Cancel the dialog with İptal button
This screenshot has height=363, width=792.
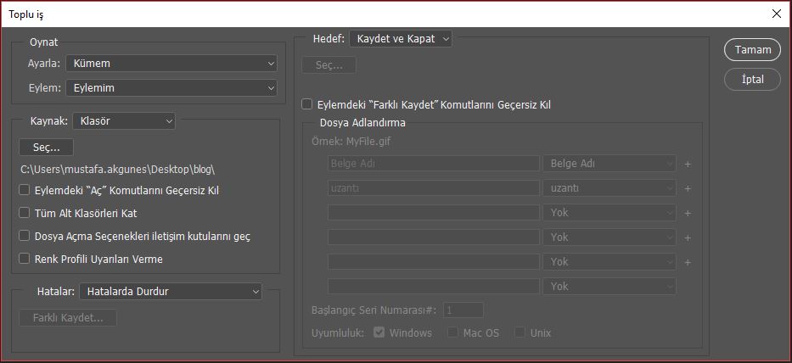pos(752,80)
